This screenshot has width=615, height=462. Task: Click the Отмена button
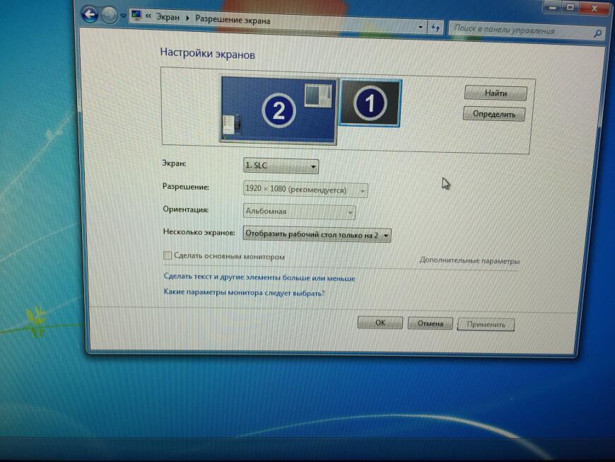point(430,323)
